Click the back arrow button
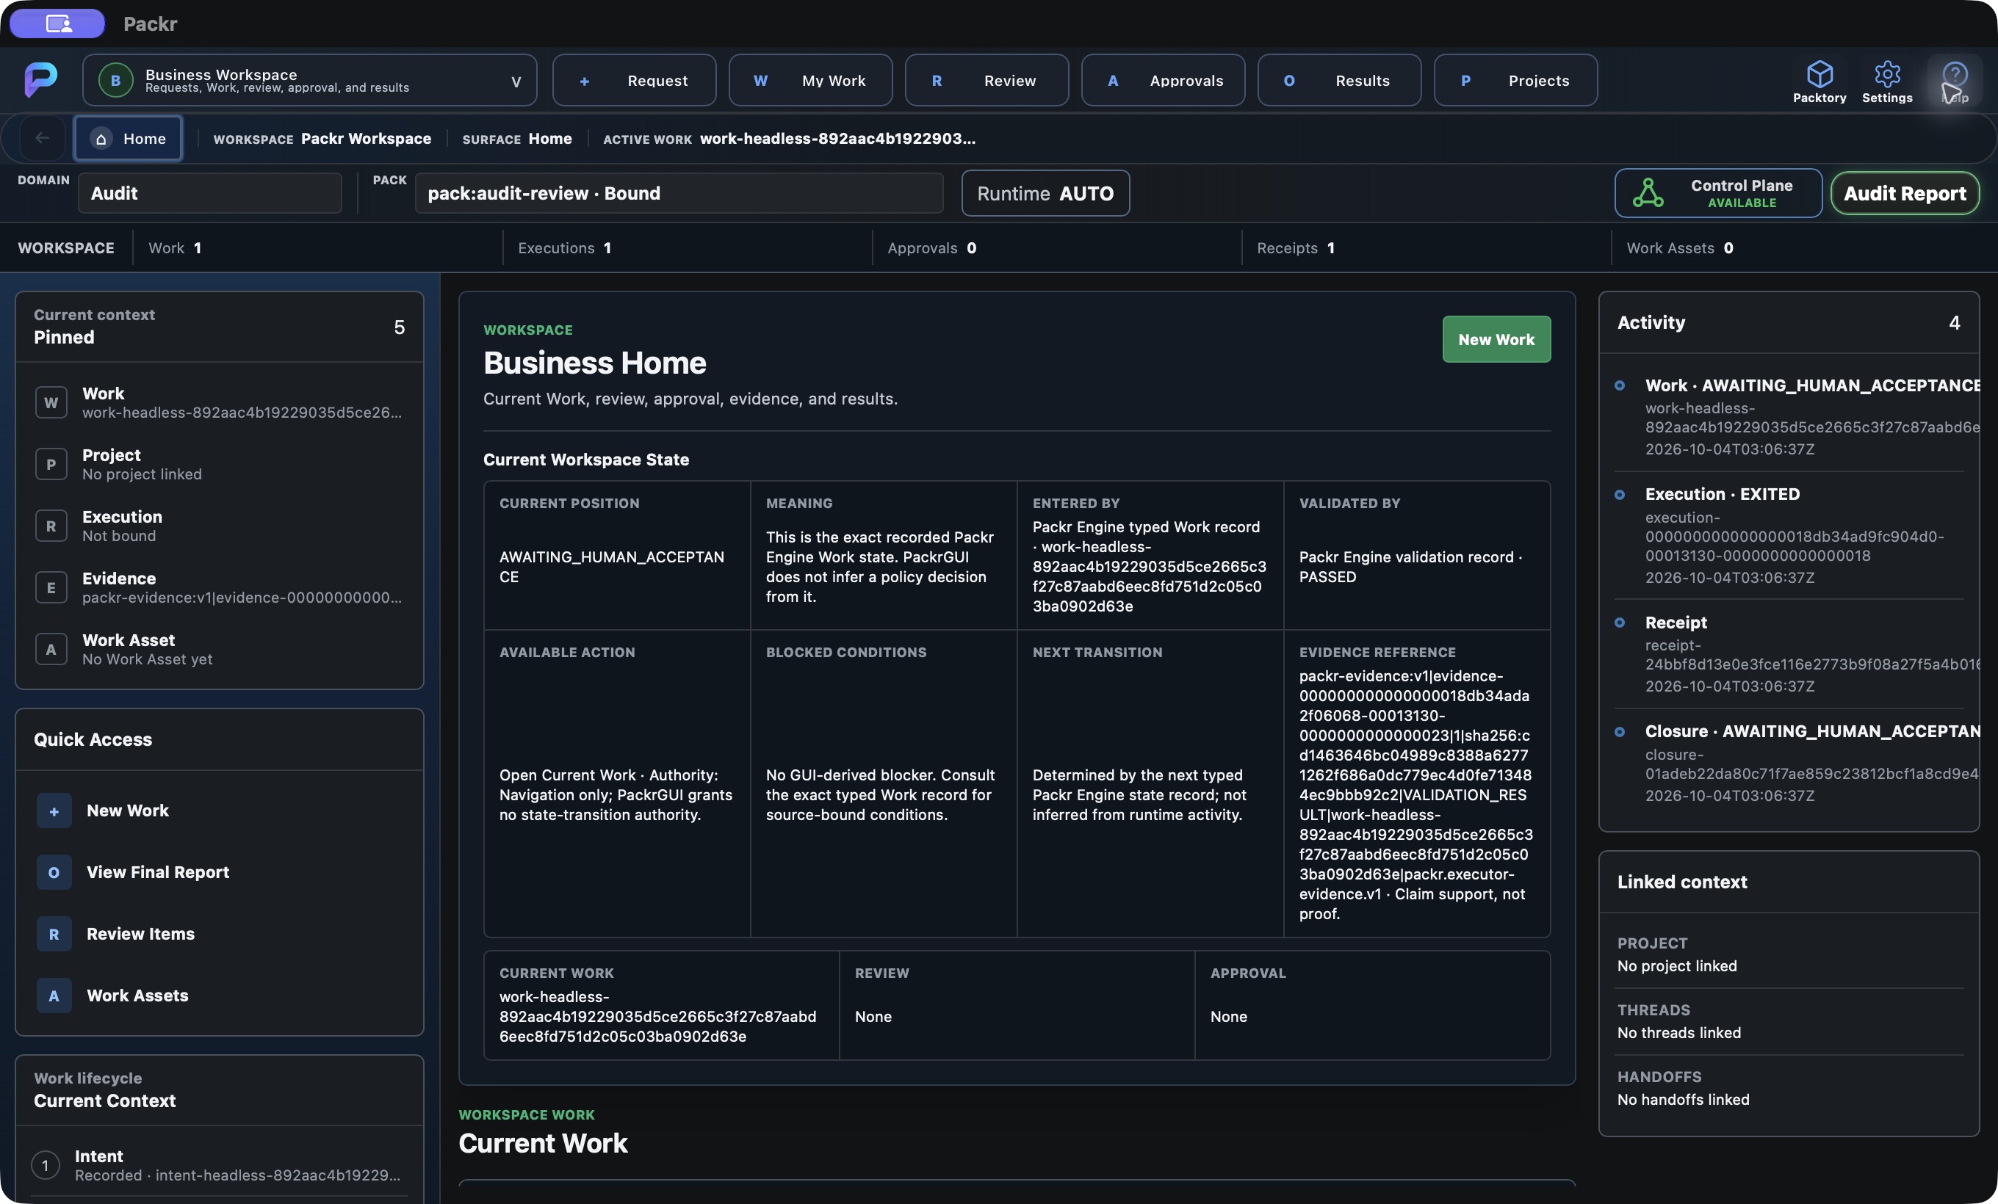Screen dimensions: 1998x1204 tap(42, 138)
